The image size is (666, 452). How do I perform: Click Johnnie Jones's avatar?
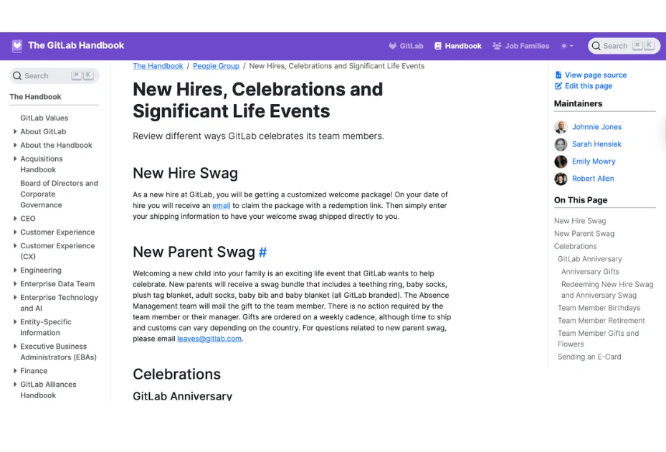(x=561, y=127)
